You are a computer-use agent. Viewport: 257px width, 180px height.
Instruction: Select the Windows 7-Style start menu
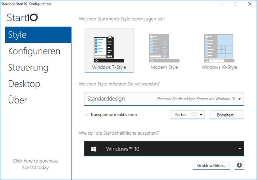(109, 50)
